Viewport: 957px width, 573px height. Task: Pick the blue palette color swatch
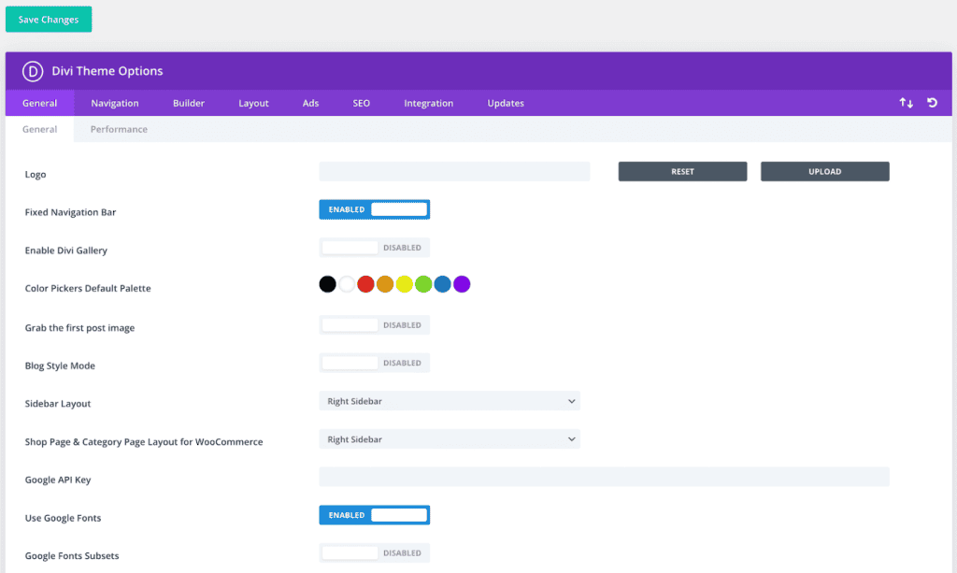point(442,284)
